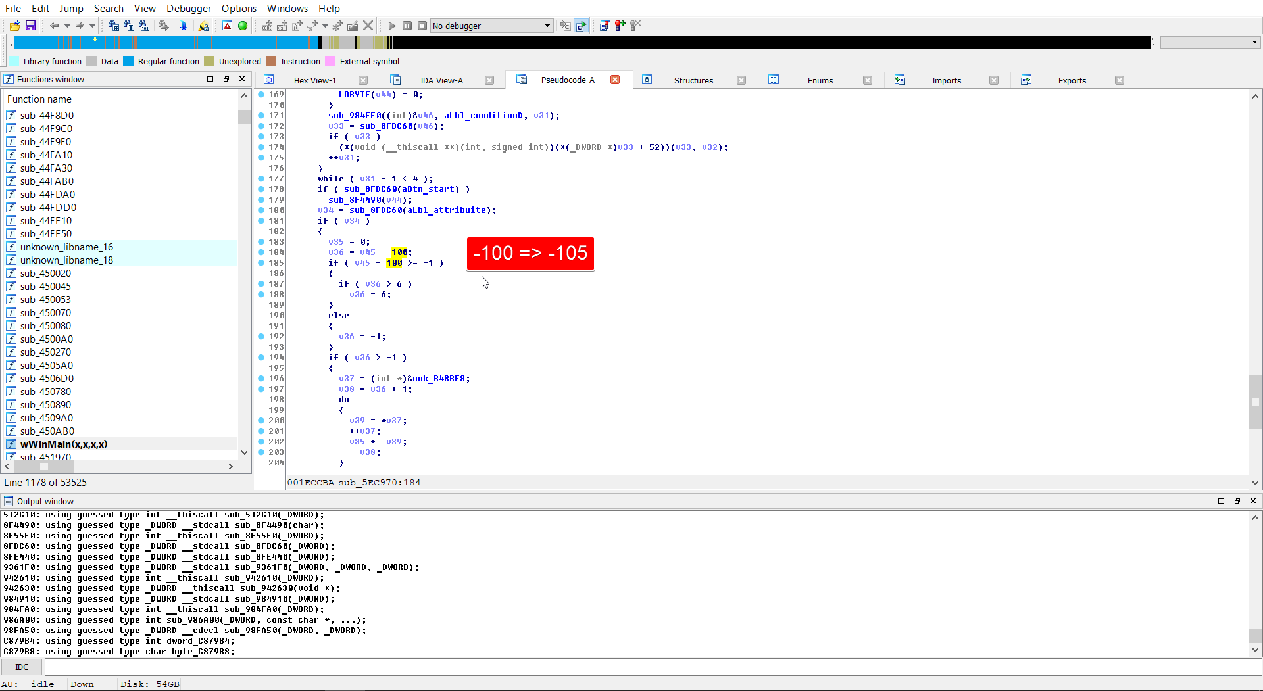1263x691 pixels.
Task: Jump back with the left arrow icon
Action: (55, 26)
